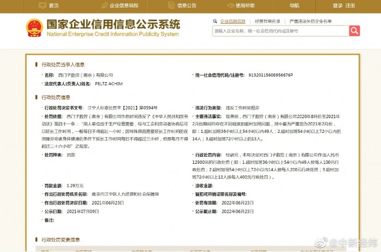The image size is (381, 252).
Task: Open the 导航 menu item
Action: point(294,5)
